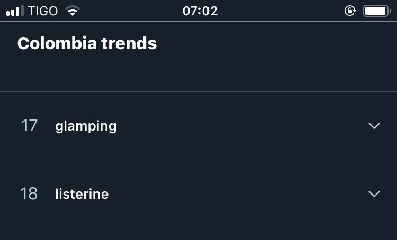Click rank number 18
This screenshot has height=240, width=397.
[x=29, y=193]
